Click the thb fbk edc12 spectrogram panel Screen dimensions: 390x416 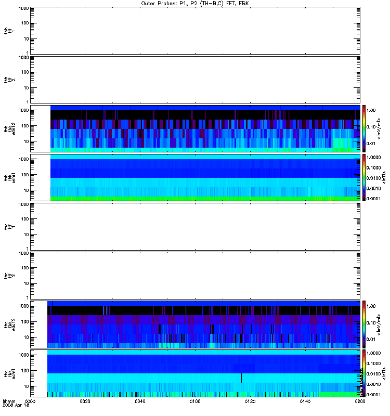point(195,128)
